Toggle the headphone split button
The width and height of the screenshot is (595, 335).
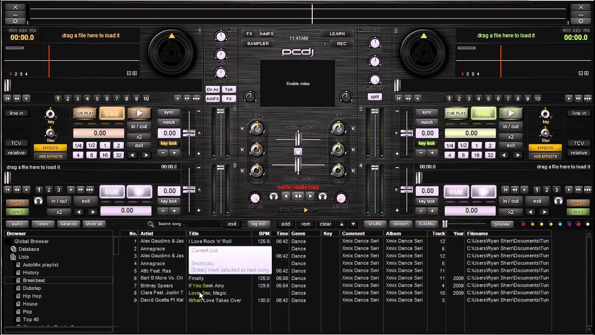click(x=375, y=97)
